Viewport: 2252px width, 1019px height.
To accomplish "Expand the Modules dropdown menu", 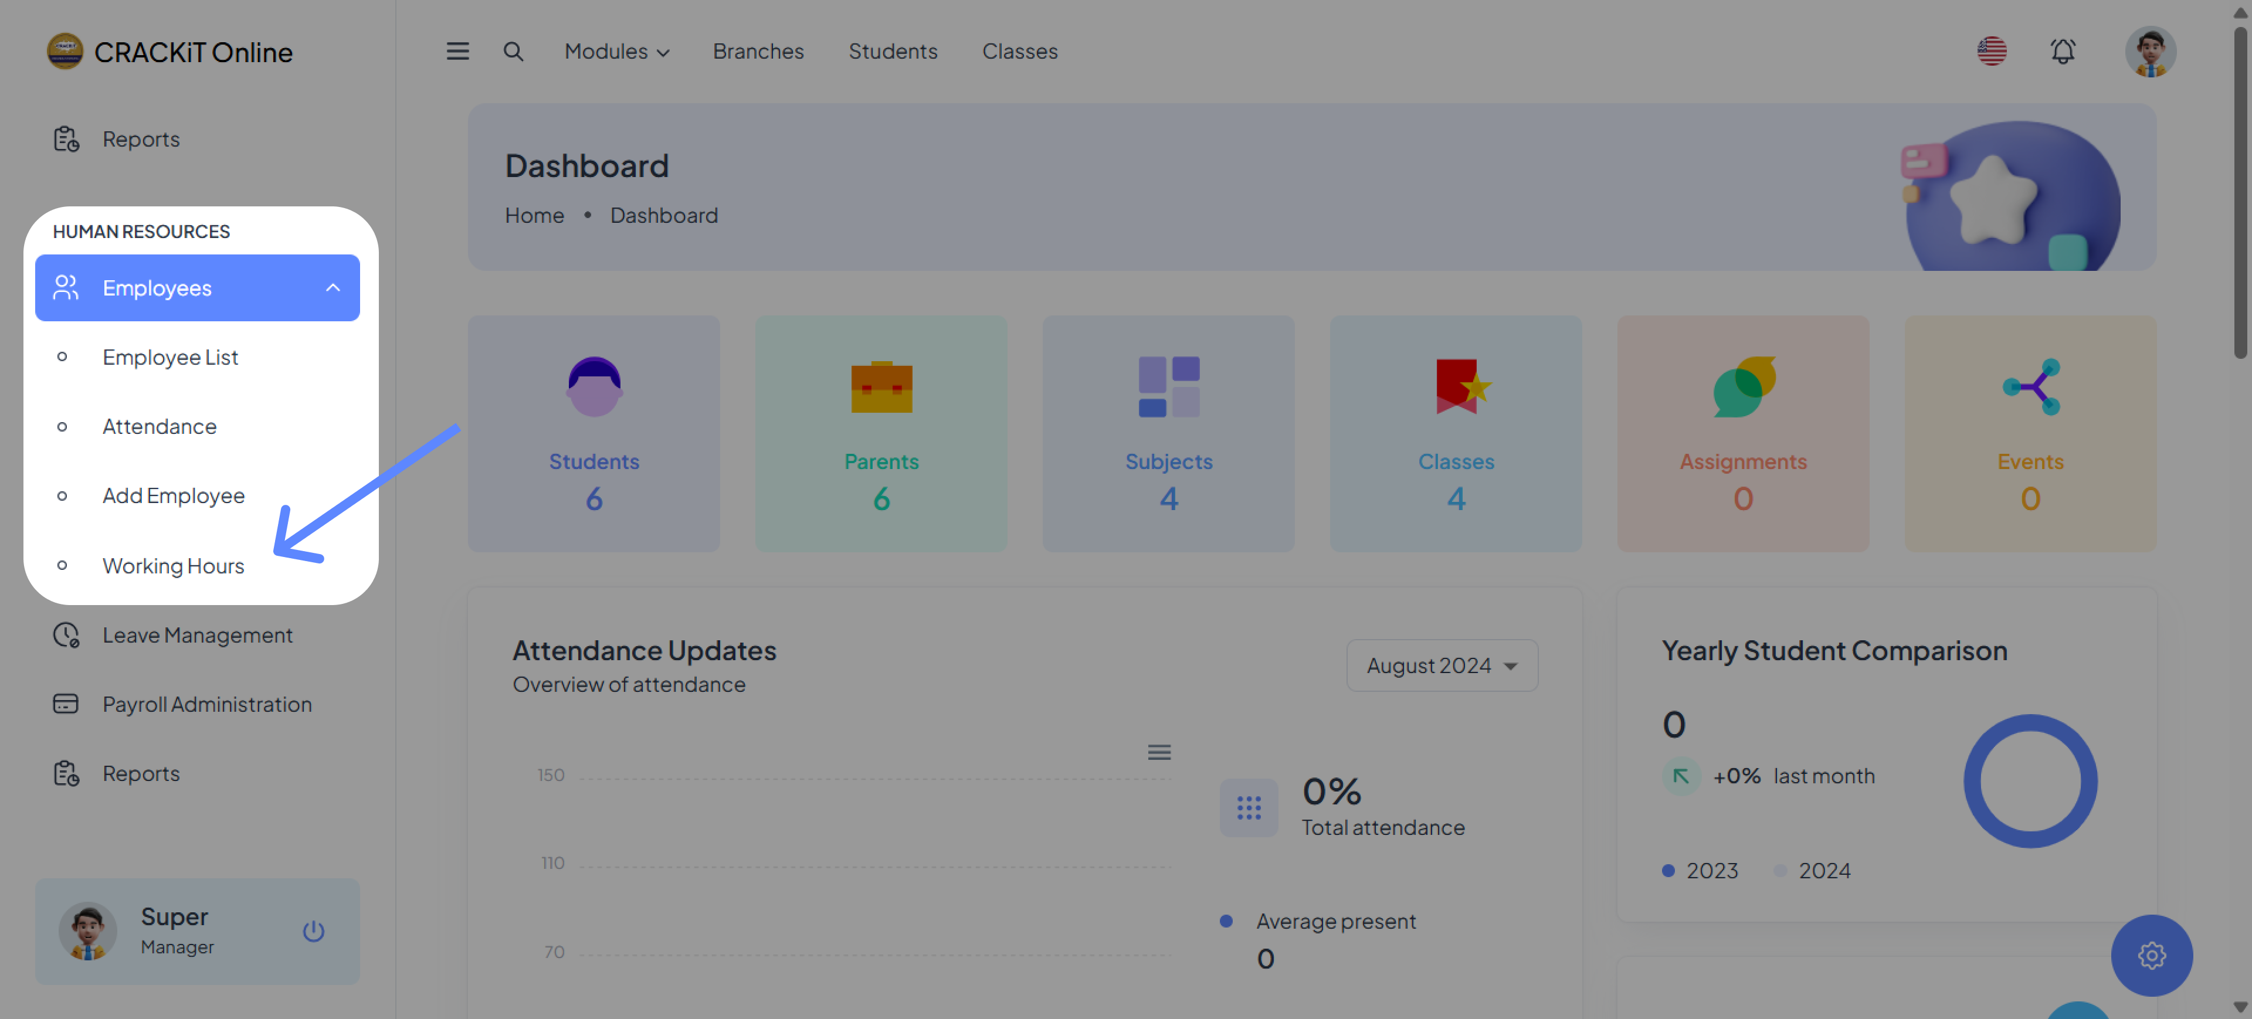I will pyautogui.click(x=616, y=52).
